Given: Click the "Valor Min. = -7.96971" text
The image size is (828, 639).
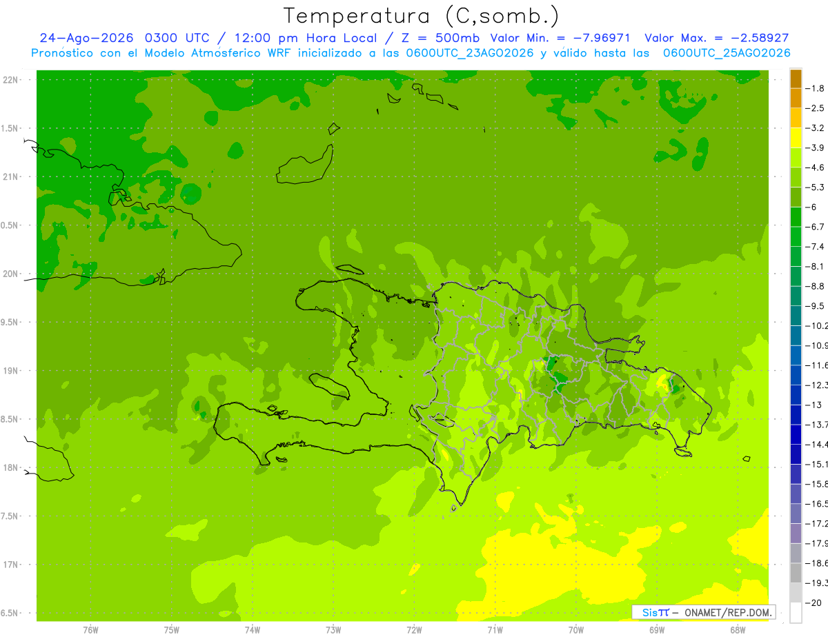Looking at the screenshot, I should (x=560, y=38).
